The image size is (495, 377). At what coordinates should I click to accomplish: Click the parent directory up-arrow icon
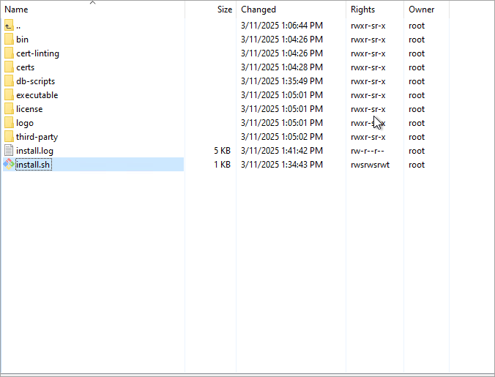pyautogui.click(x=9, y=26)
